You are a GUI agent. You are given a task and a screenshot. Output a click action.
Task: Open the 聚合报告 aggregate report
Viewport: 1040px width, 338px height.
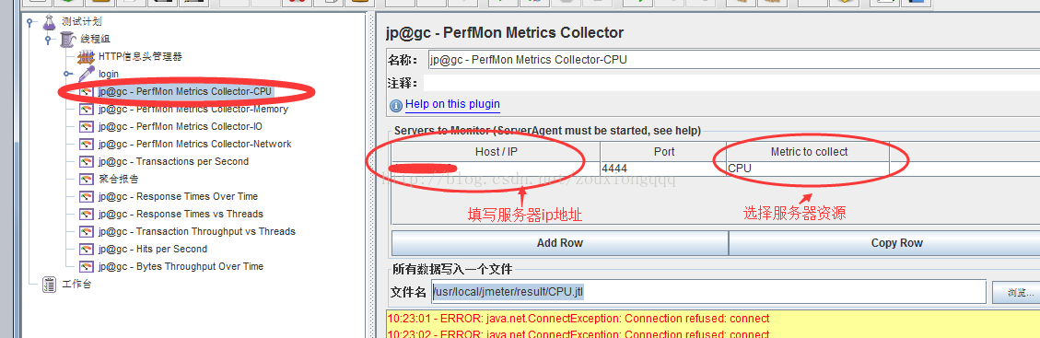118,179
